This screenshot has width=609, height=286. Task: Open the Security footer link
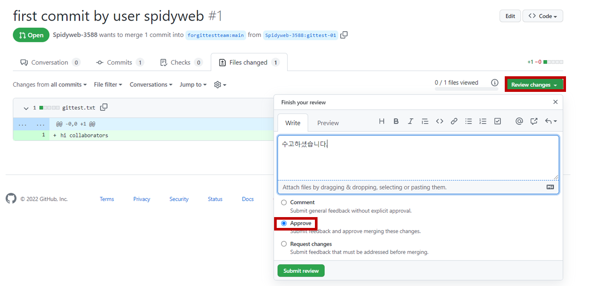[179, 199]
